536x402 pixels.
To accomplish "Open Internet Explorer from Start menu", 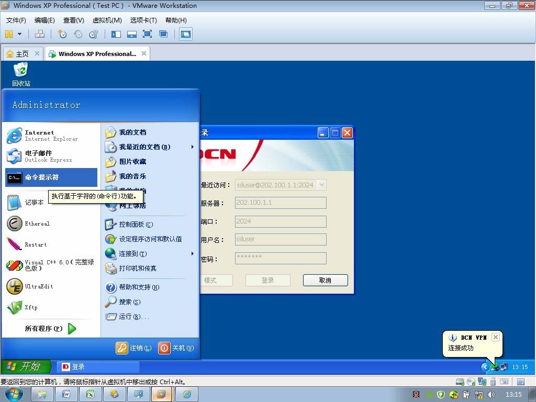I will [x=51, y=136].
